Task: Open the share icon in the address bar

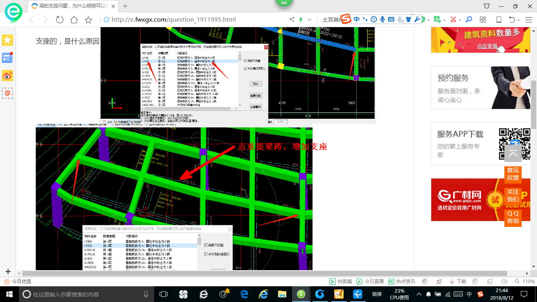Action: pos(292,20)
